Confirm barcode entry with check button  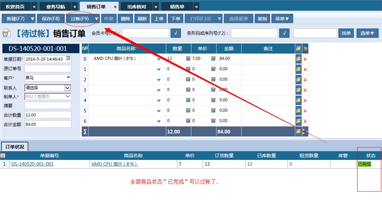pyautogui.click(x=284, y=33)
